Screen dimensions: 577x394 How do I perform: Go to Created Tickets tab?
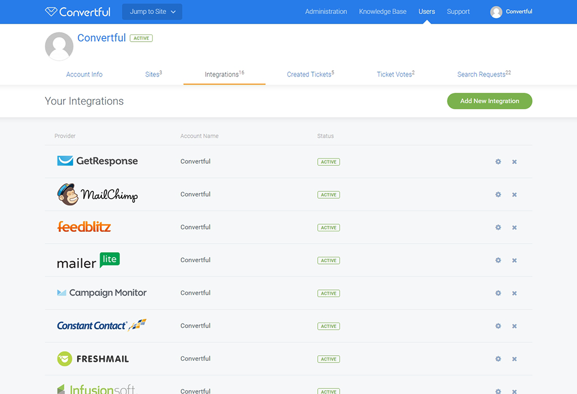coord(310,74)
